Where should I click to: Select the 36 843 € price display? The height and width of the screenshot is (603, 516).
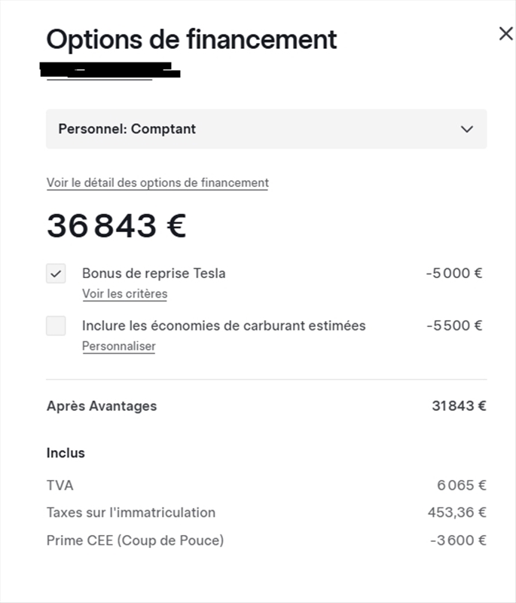[117, 224]
